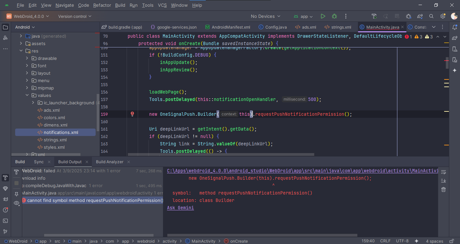This screenshot has height=244, width=460.
Task: Open the Device Manager icon on right sidebar
Action: point(455,49)
